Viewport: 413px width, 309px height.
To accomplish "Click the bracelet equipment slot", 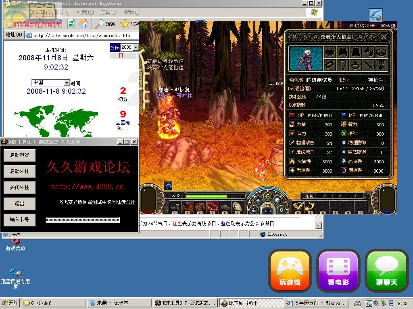I will pyautogui.click(x=330, y=65).
